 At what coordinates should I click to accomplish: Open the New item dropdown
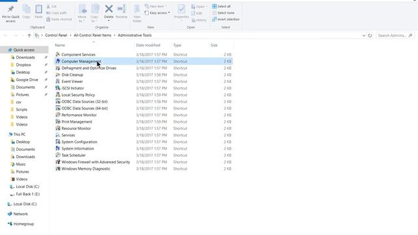155,6
